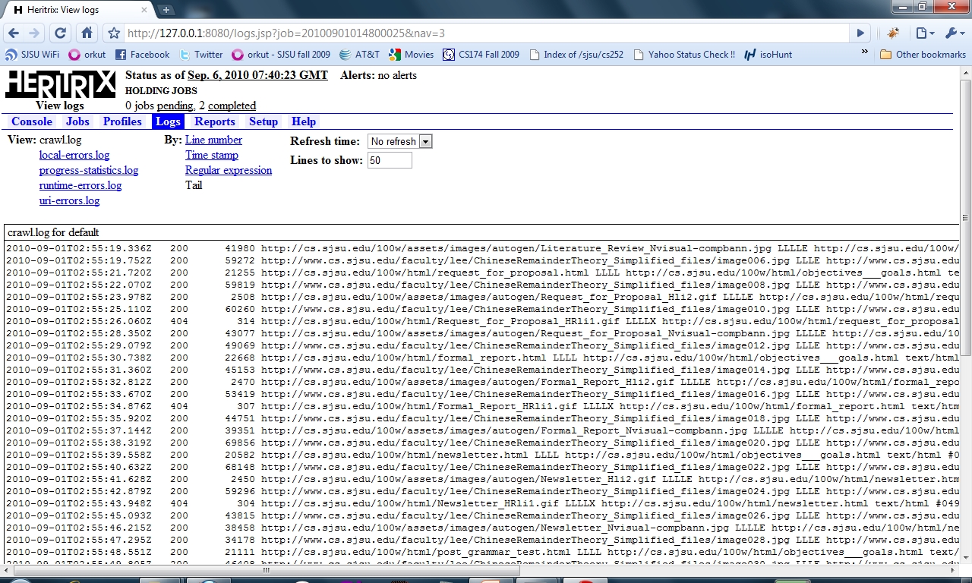
Task: Switch to the Console tab
Action: click(x=32, y=121)
